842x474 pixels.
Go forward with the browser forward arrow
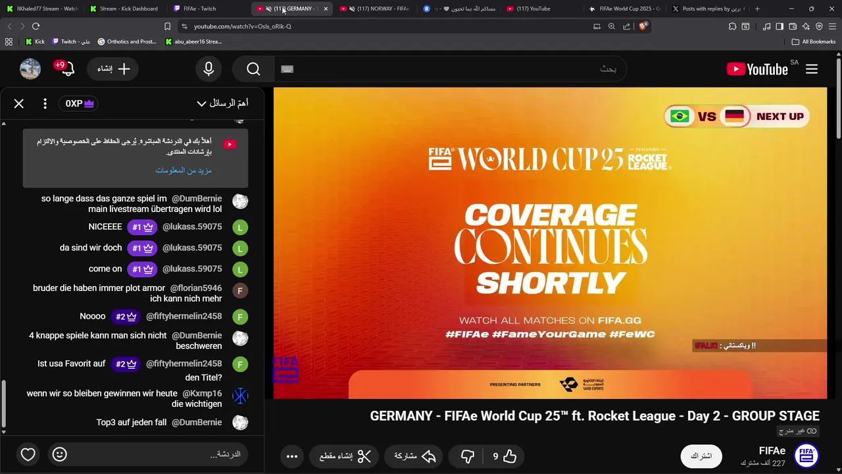tap(22, 26)
